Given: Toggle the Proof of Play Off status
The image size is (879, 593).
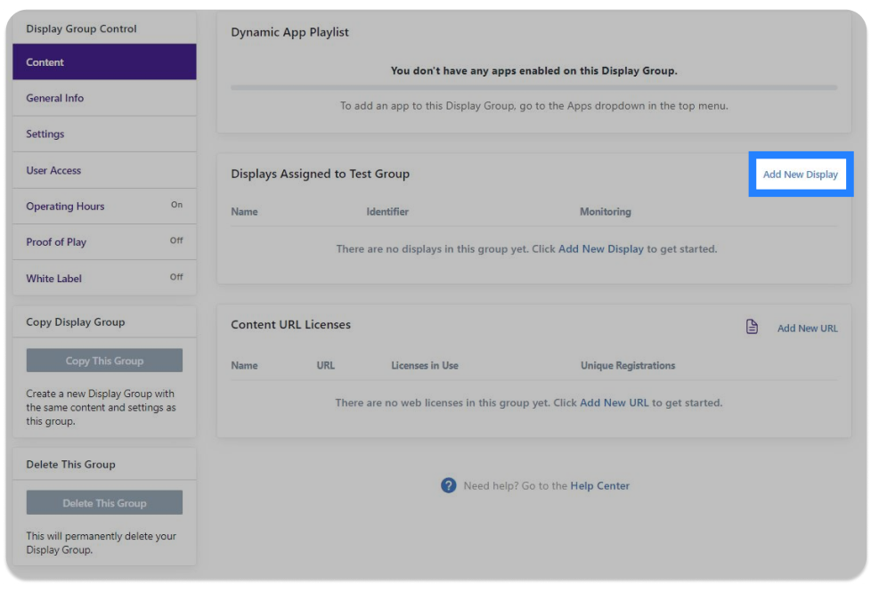Looking at the screenshot, I should [176, 240].
